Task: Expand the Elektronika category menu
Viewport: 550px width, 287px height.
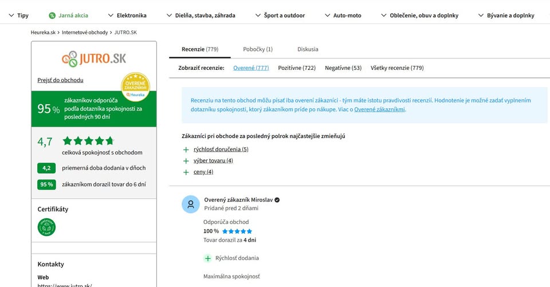Action: [x=127, y=15]
